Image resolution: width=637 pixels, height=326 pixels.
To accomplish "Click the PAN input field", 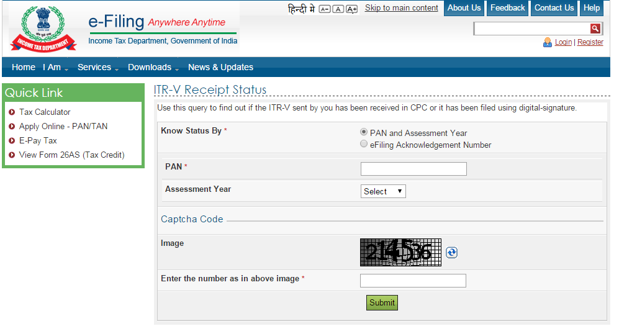I will pos(413,169).
